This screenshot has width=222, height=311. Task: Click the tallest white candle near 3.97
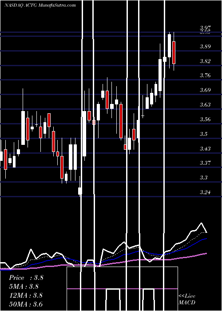tap(170, 46)
